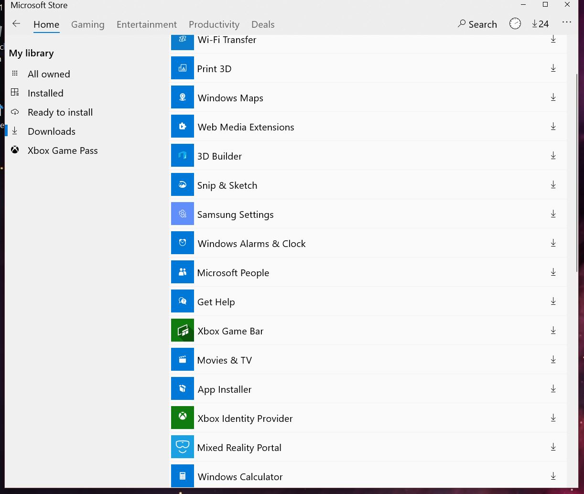Click the Snip & Sketch app icon

click(x=183, y=185)
